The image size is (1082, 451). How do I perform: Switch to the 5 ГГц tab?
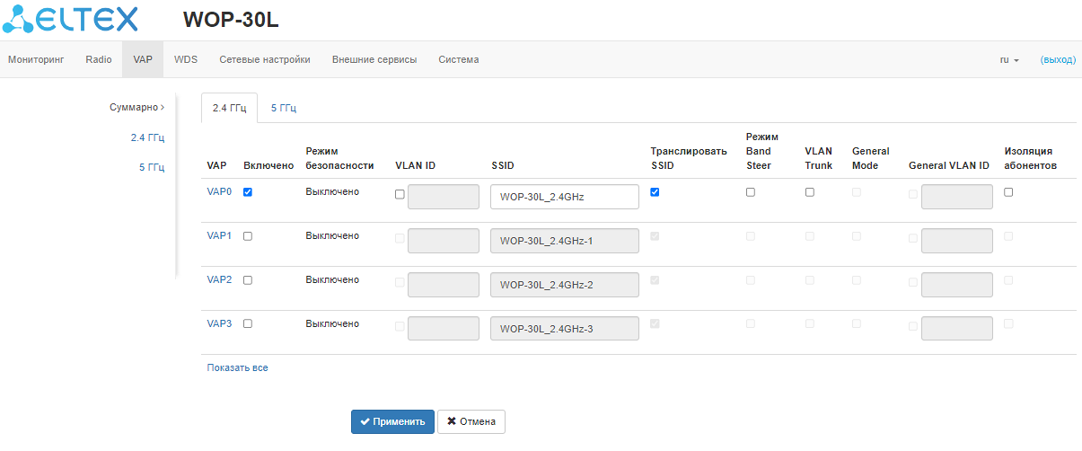click(x=284, y=108)
